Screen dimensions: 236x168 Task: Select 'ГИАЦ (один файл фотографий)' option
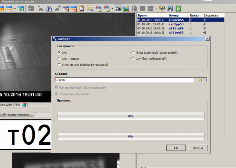click(x=133, y=53)
